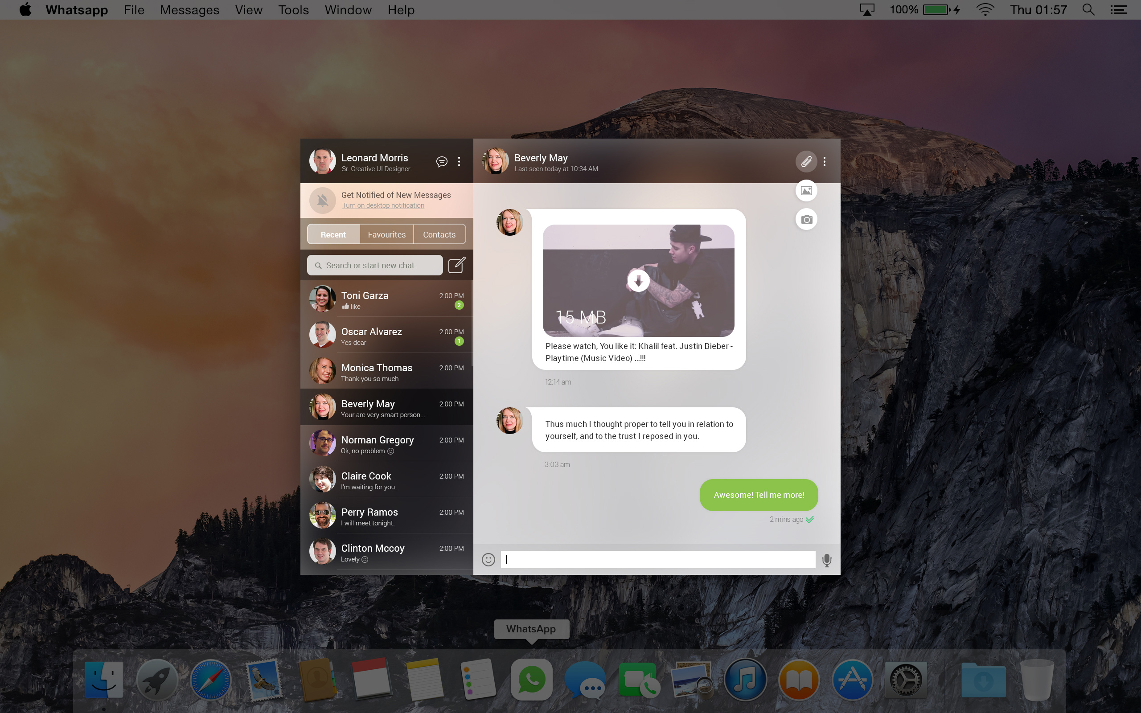Screen dimensions: 1141x713
Task: Click Turn on desktop notification link
Action: pyautogui.click(x=383, y=205)
